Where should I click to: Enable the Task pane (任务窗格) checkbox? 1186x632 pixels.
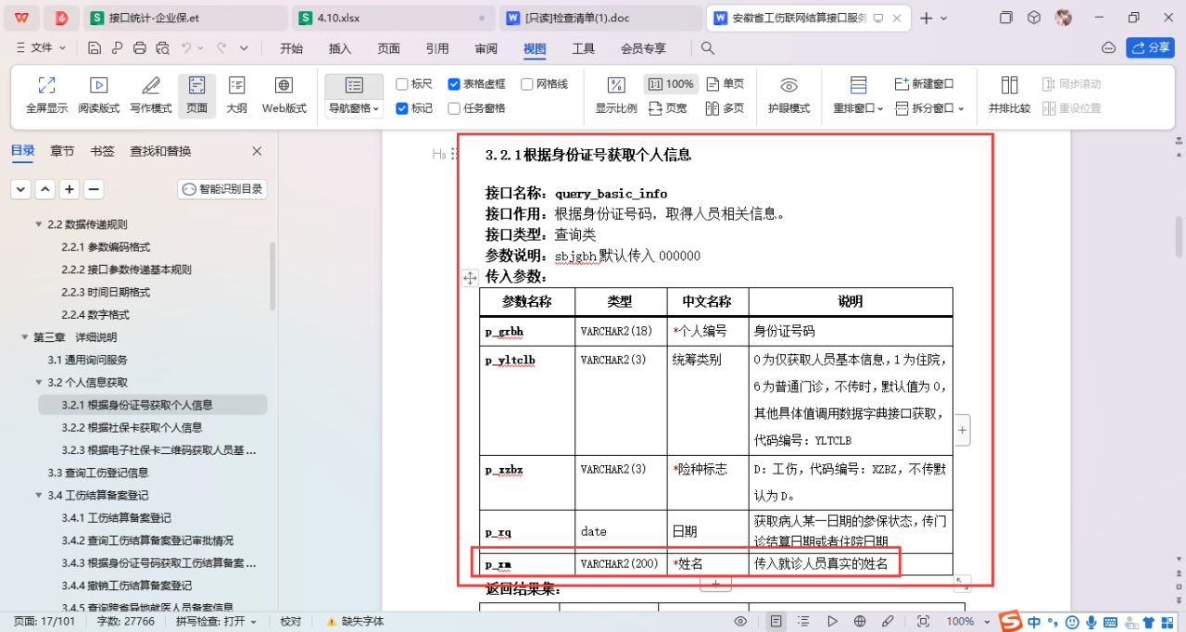pos(454,108)
